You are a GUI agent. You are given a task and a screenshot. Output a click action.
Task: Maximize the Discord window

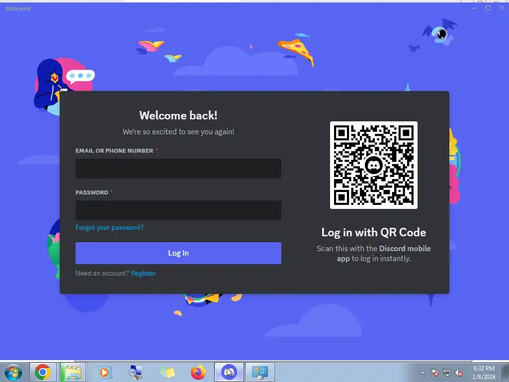488,8
